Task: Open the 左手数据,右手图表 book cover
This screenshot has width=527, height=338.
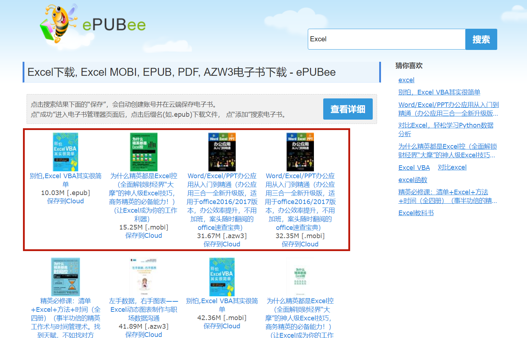Action: pos(143,277)
